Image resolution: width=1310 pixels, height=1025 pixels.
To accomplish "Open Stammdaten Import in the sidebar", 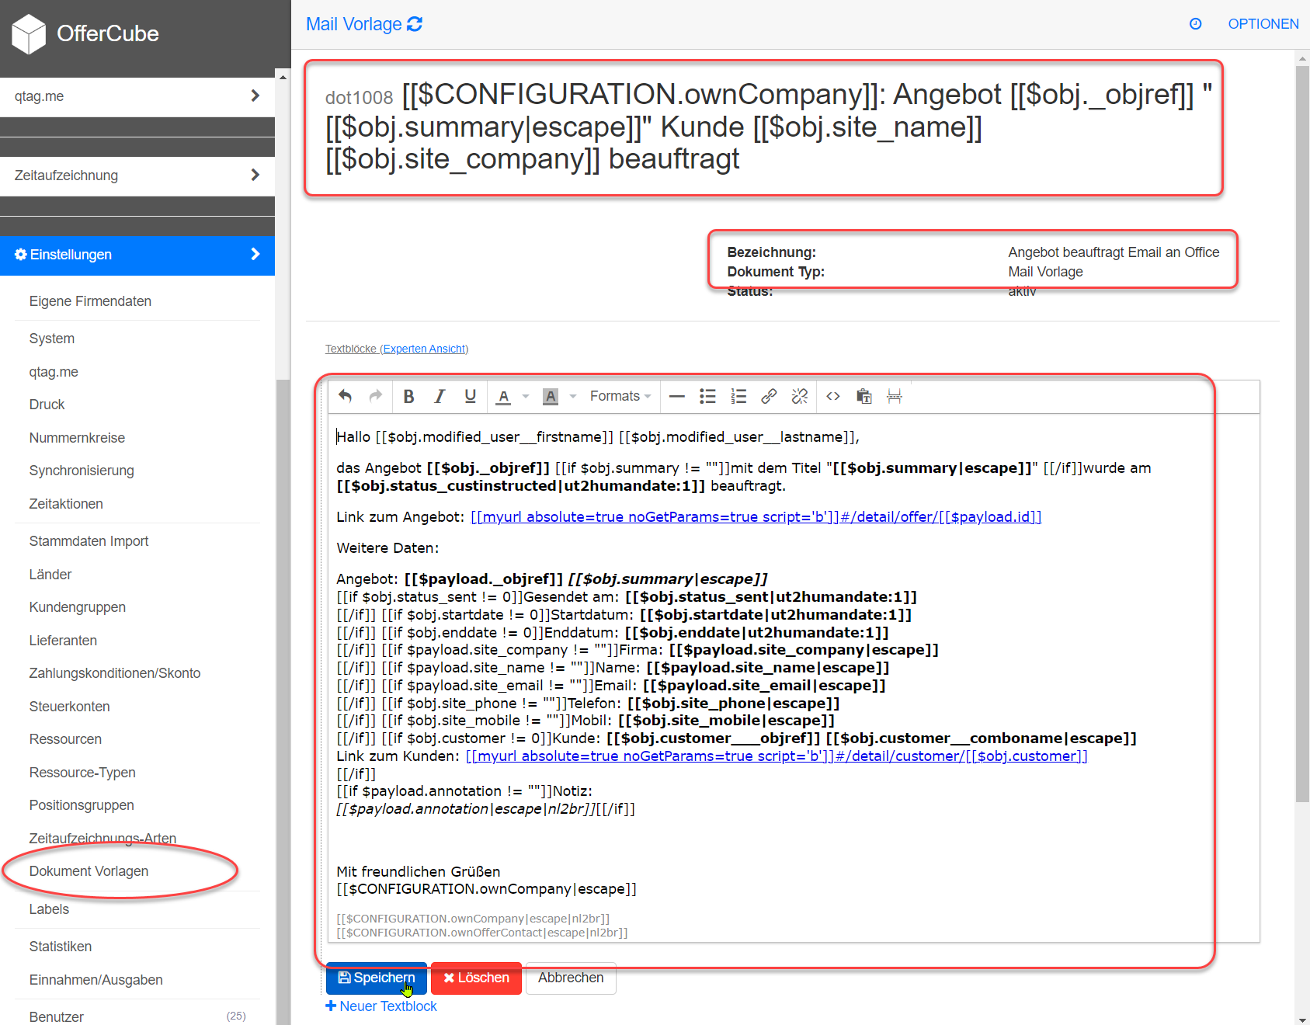I will pyautogui.click(x=89, y=541).
